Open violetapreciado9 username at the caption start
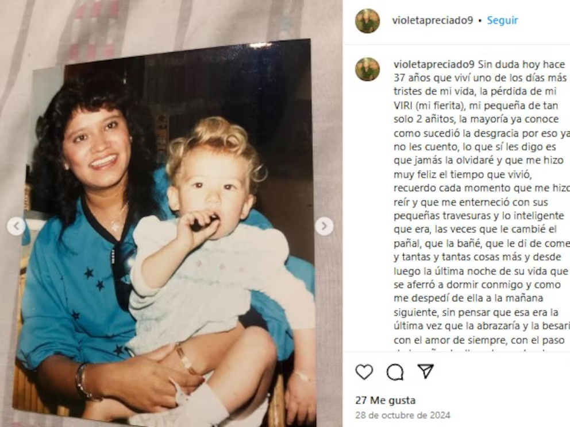The image size is (570, 427). [x=434, y=64]
